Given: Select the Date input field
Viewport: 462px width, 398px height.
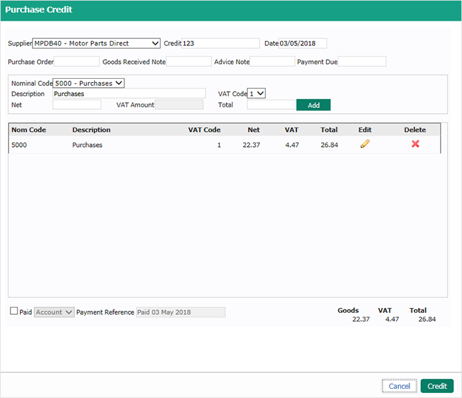Looking at the screenshot, I should click(x=303, y=44).
